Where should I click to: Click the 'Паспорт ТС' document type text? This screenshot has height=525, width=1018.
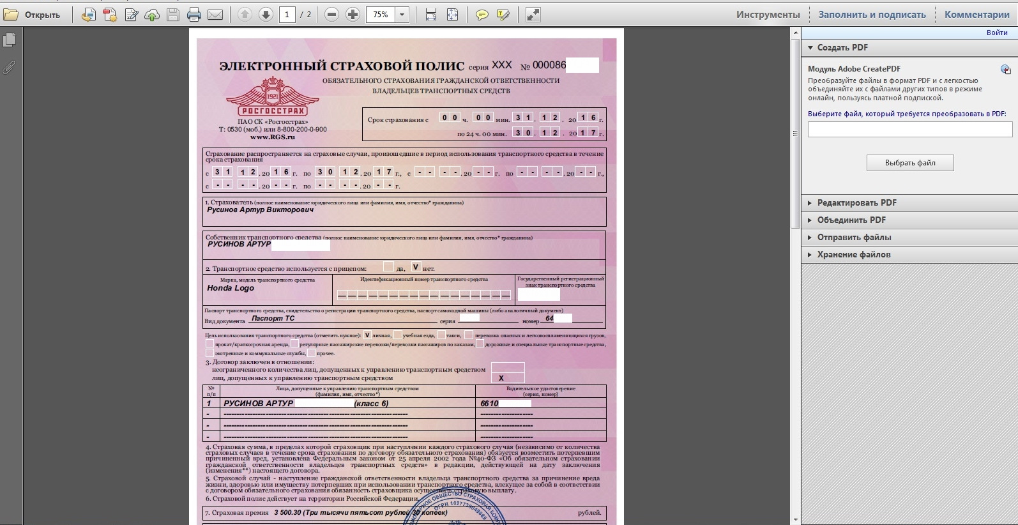pyautogui.click(x=273, y=318)
